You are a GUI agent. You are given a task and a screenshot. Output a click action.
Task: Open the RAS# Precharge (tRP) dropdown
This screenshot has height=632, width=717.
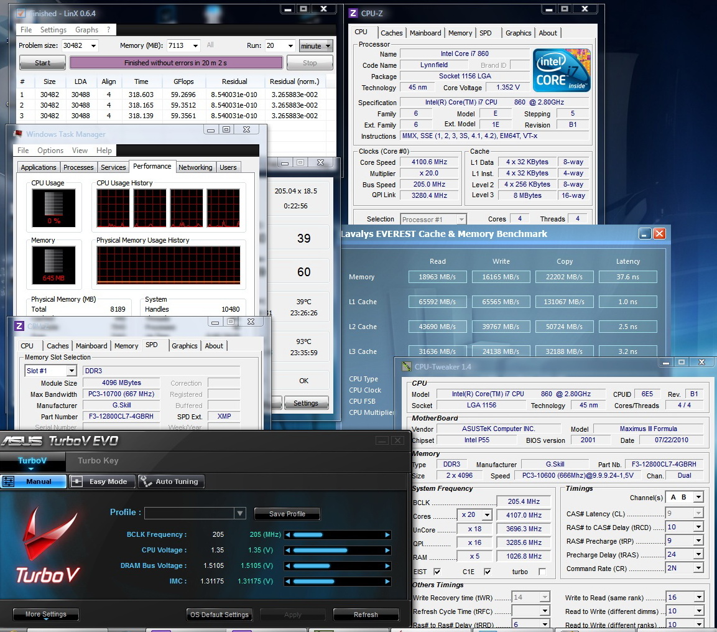point(698,541)
